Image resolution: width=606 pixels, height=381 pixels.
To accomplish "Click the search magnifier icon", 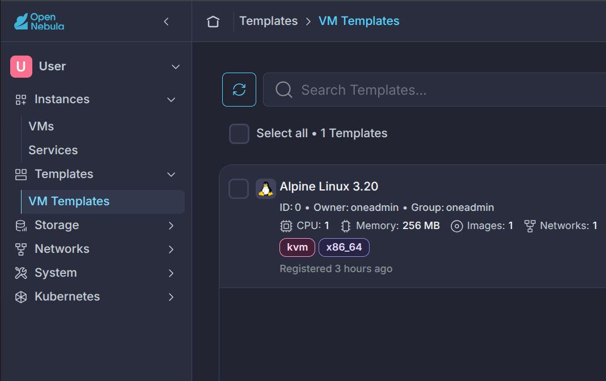I will click(x=283, y=90).
